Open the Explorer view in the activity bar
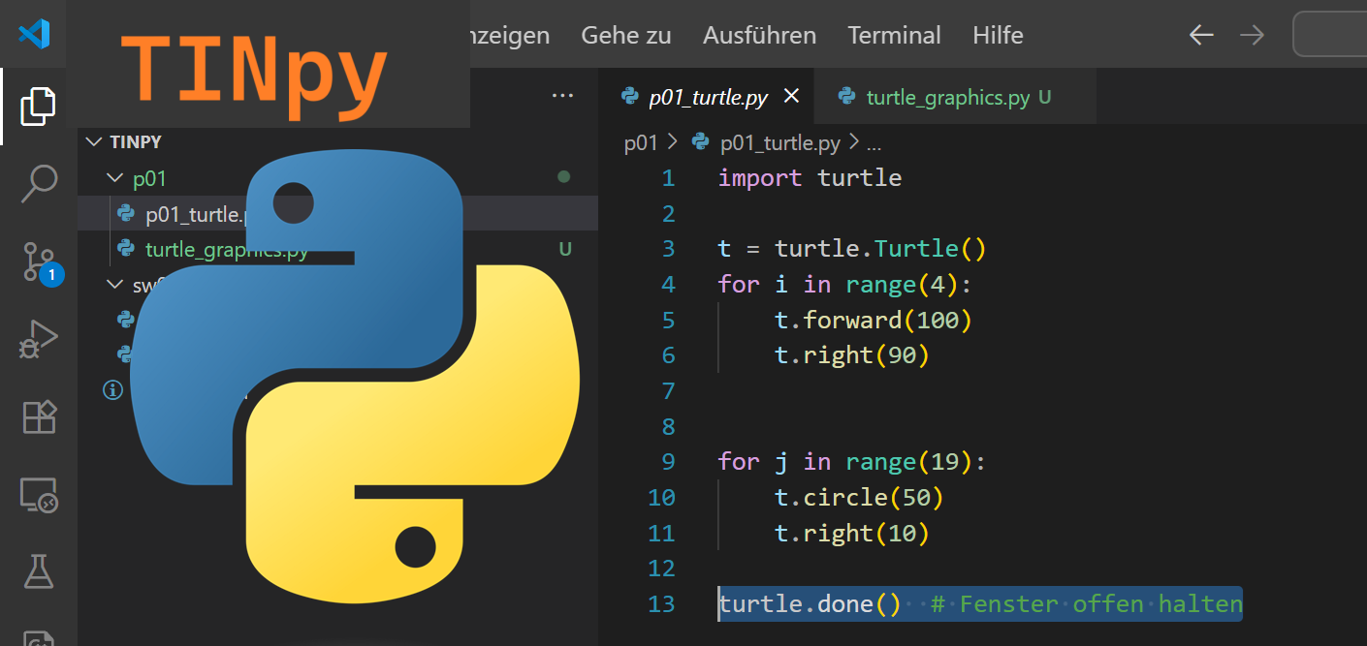 38,107
